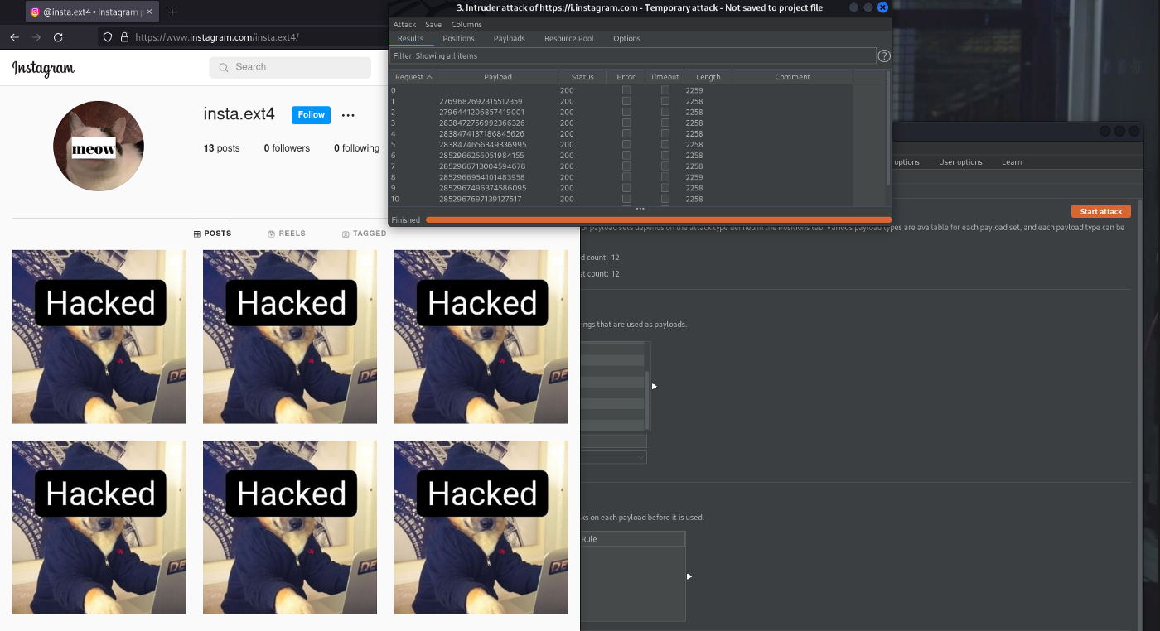
Task: Sort results by Status column header
Action: point(582,77)
